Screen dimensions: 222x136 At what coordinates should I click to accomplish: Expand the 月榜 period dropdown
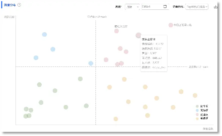coord(132,7)
